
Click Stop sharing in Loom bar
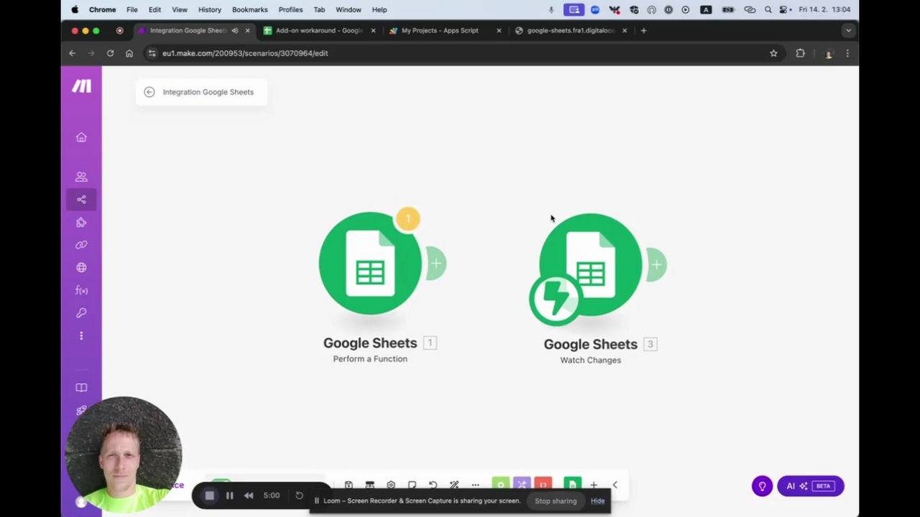pyautogui.click(x=556, y=501)
